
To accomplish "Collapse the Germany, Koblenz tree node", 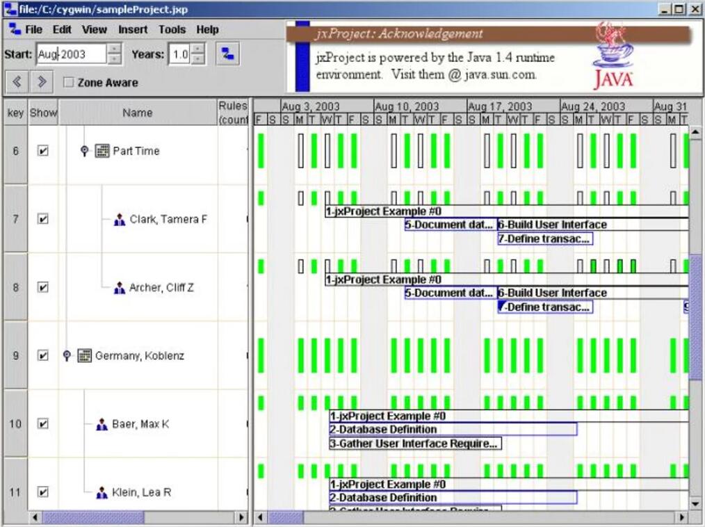I will click(67, 356).
